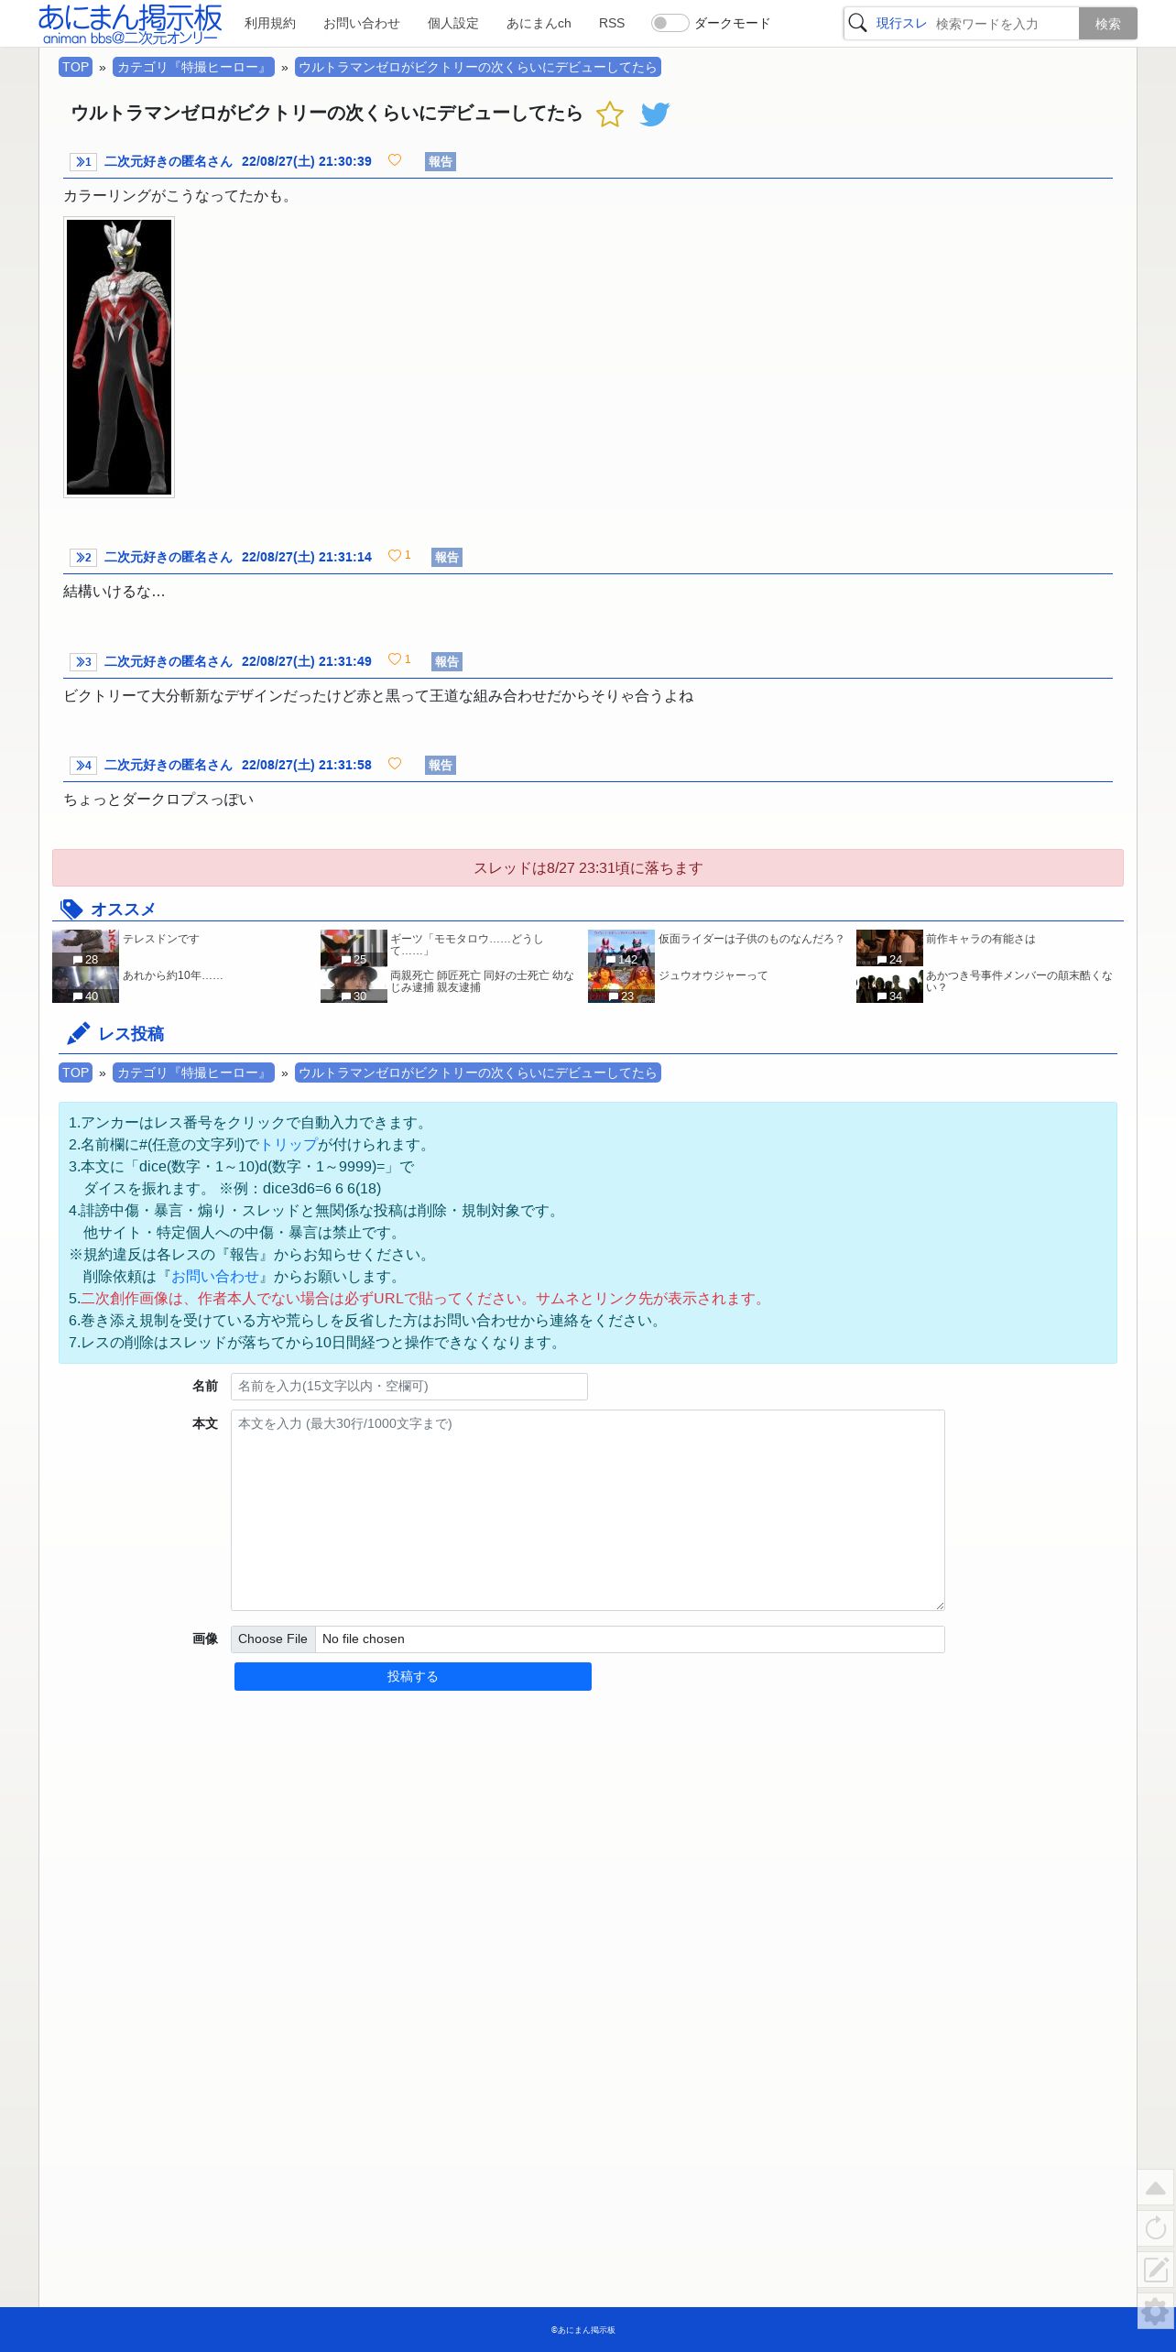The height and width of the screenshot is (2352, 1176).
Task: Click the あにまん掲示板 site logo
Action: point(130,24)
